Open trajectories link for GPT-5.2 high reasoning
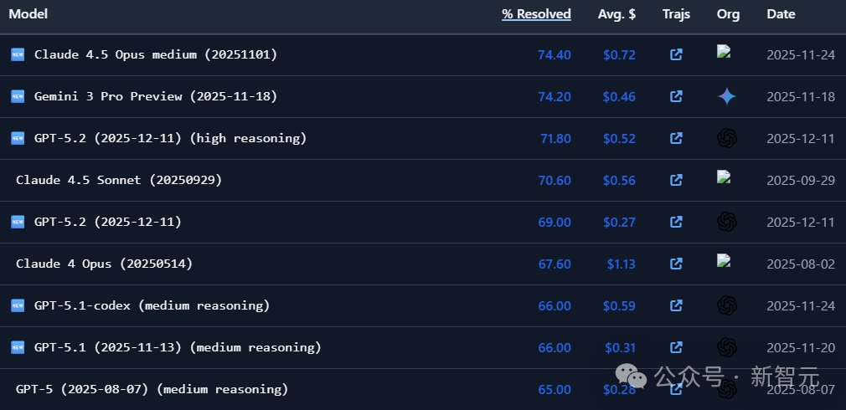The image size is (846, 410). click(x=676, y=138)
